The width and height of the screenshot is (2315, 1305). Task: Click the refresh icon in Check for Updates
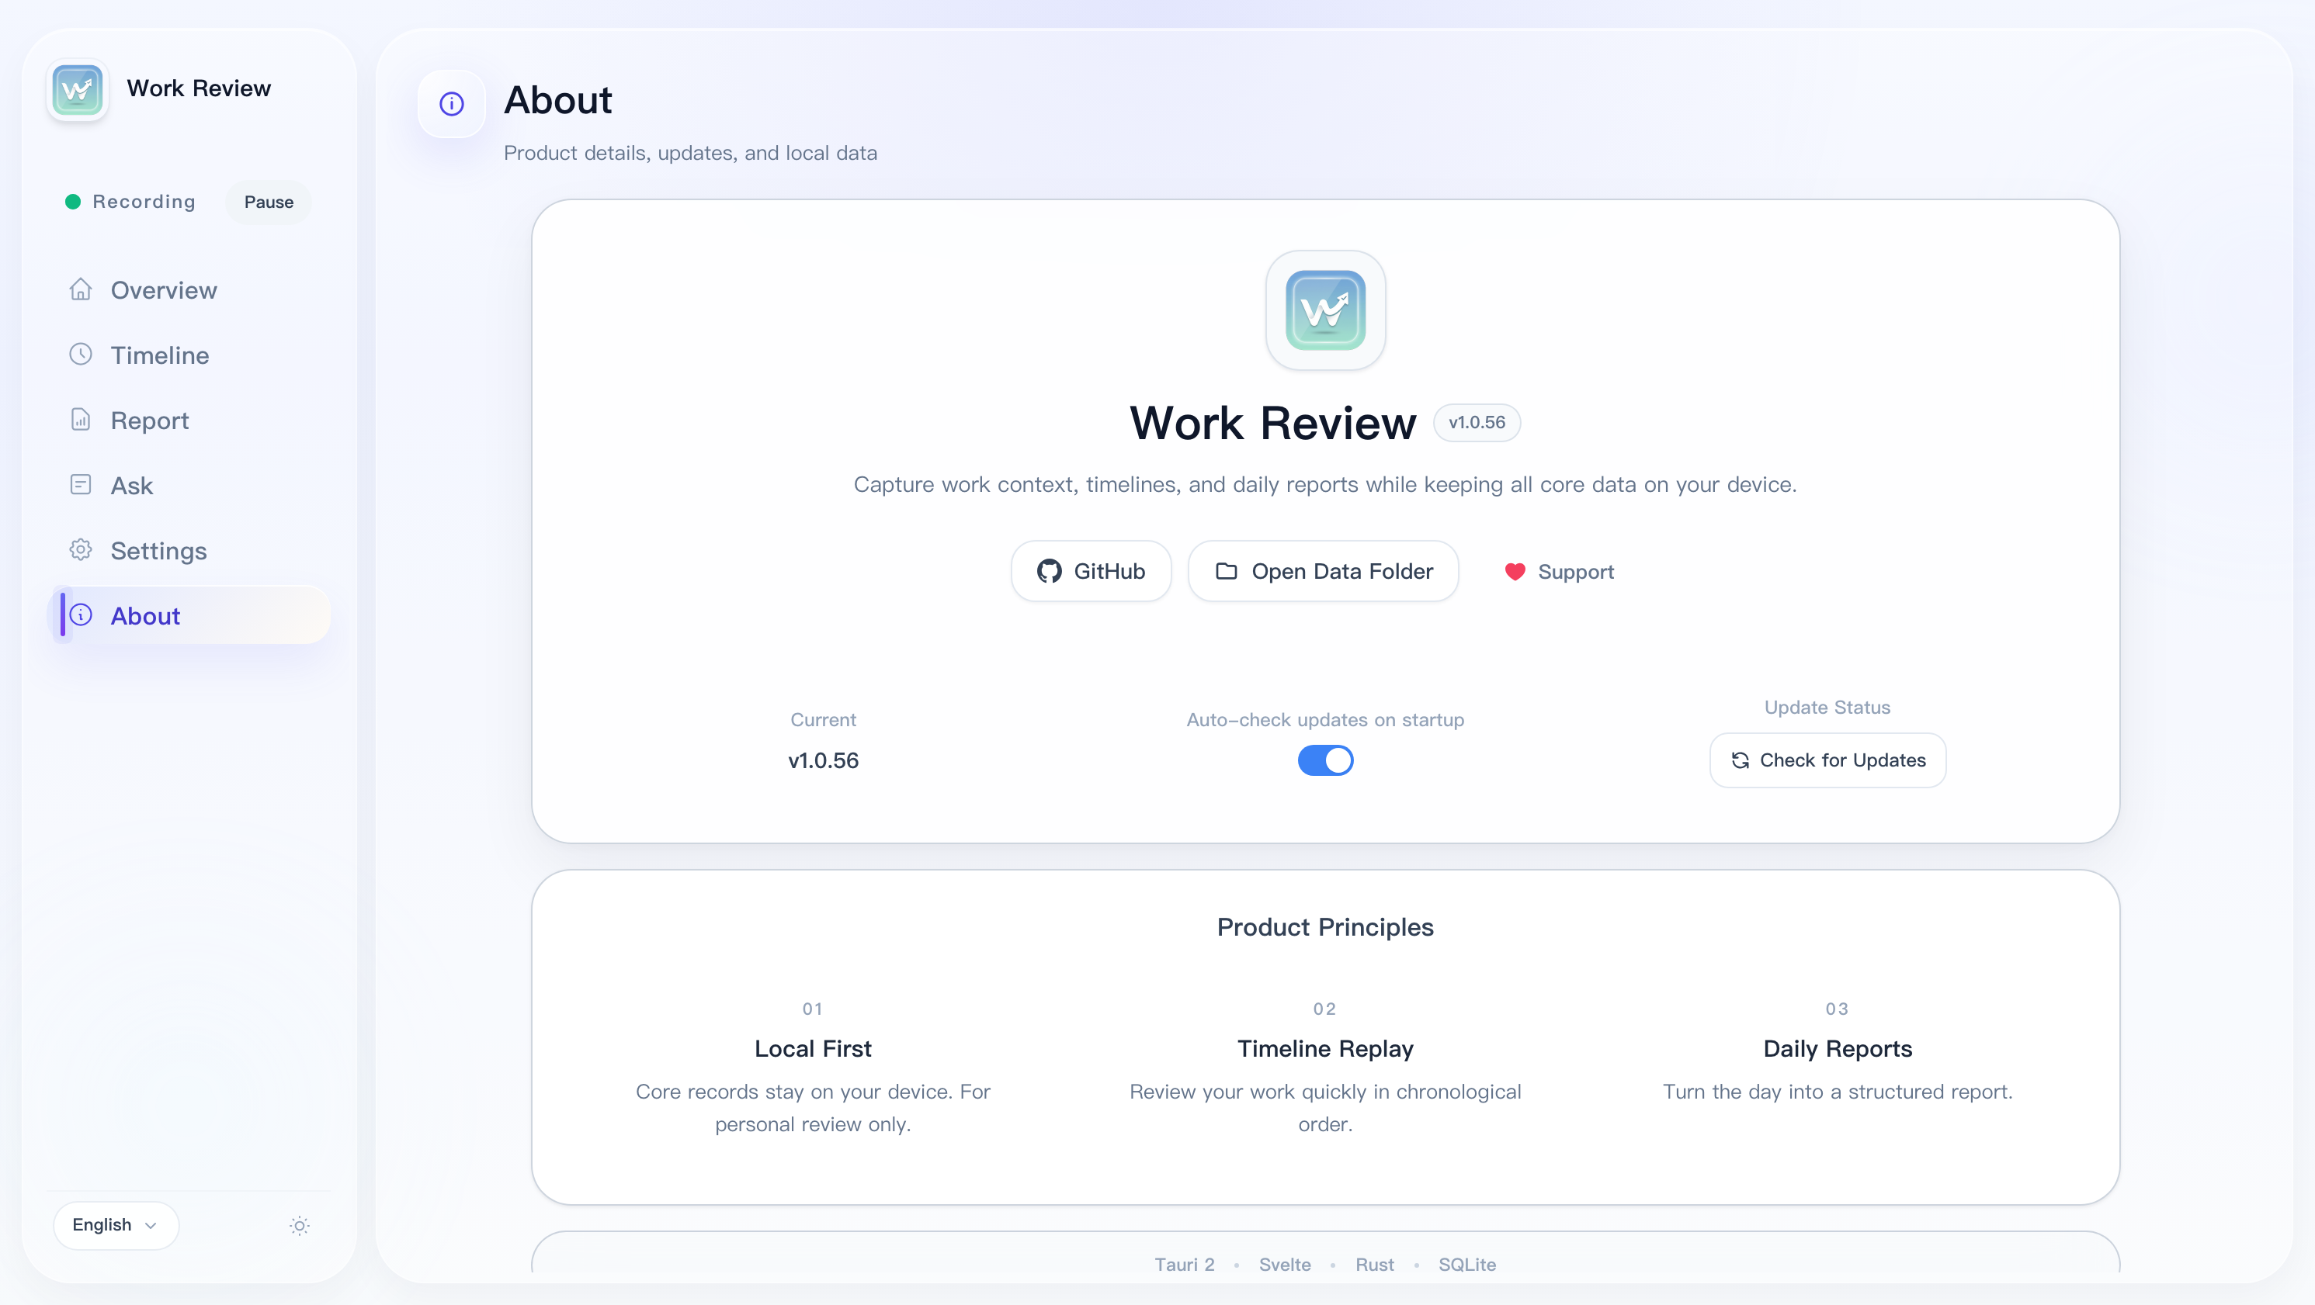[1740, 760]
